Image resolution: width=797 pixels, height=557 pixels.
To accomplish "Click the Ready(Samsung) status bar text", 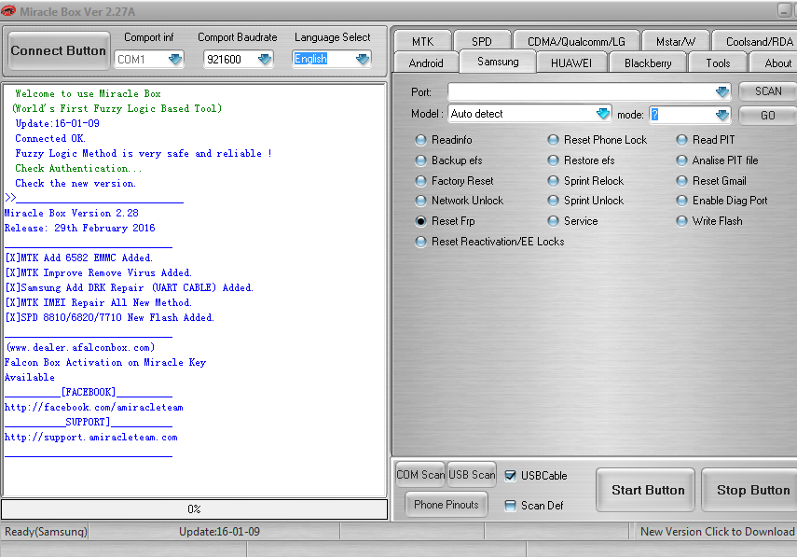I will (x=46, y=532).
